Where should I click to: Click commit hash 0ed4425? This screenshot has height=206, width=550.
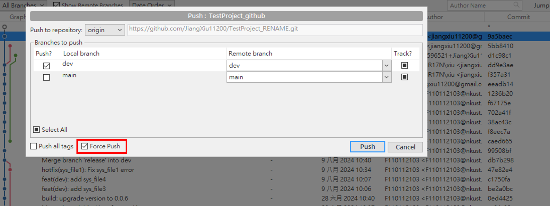pos(500,198)
